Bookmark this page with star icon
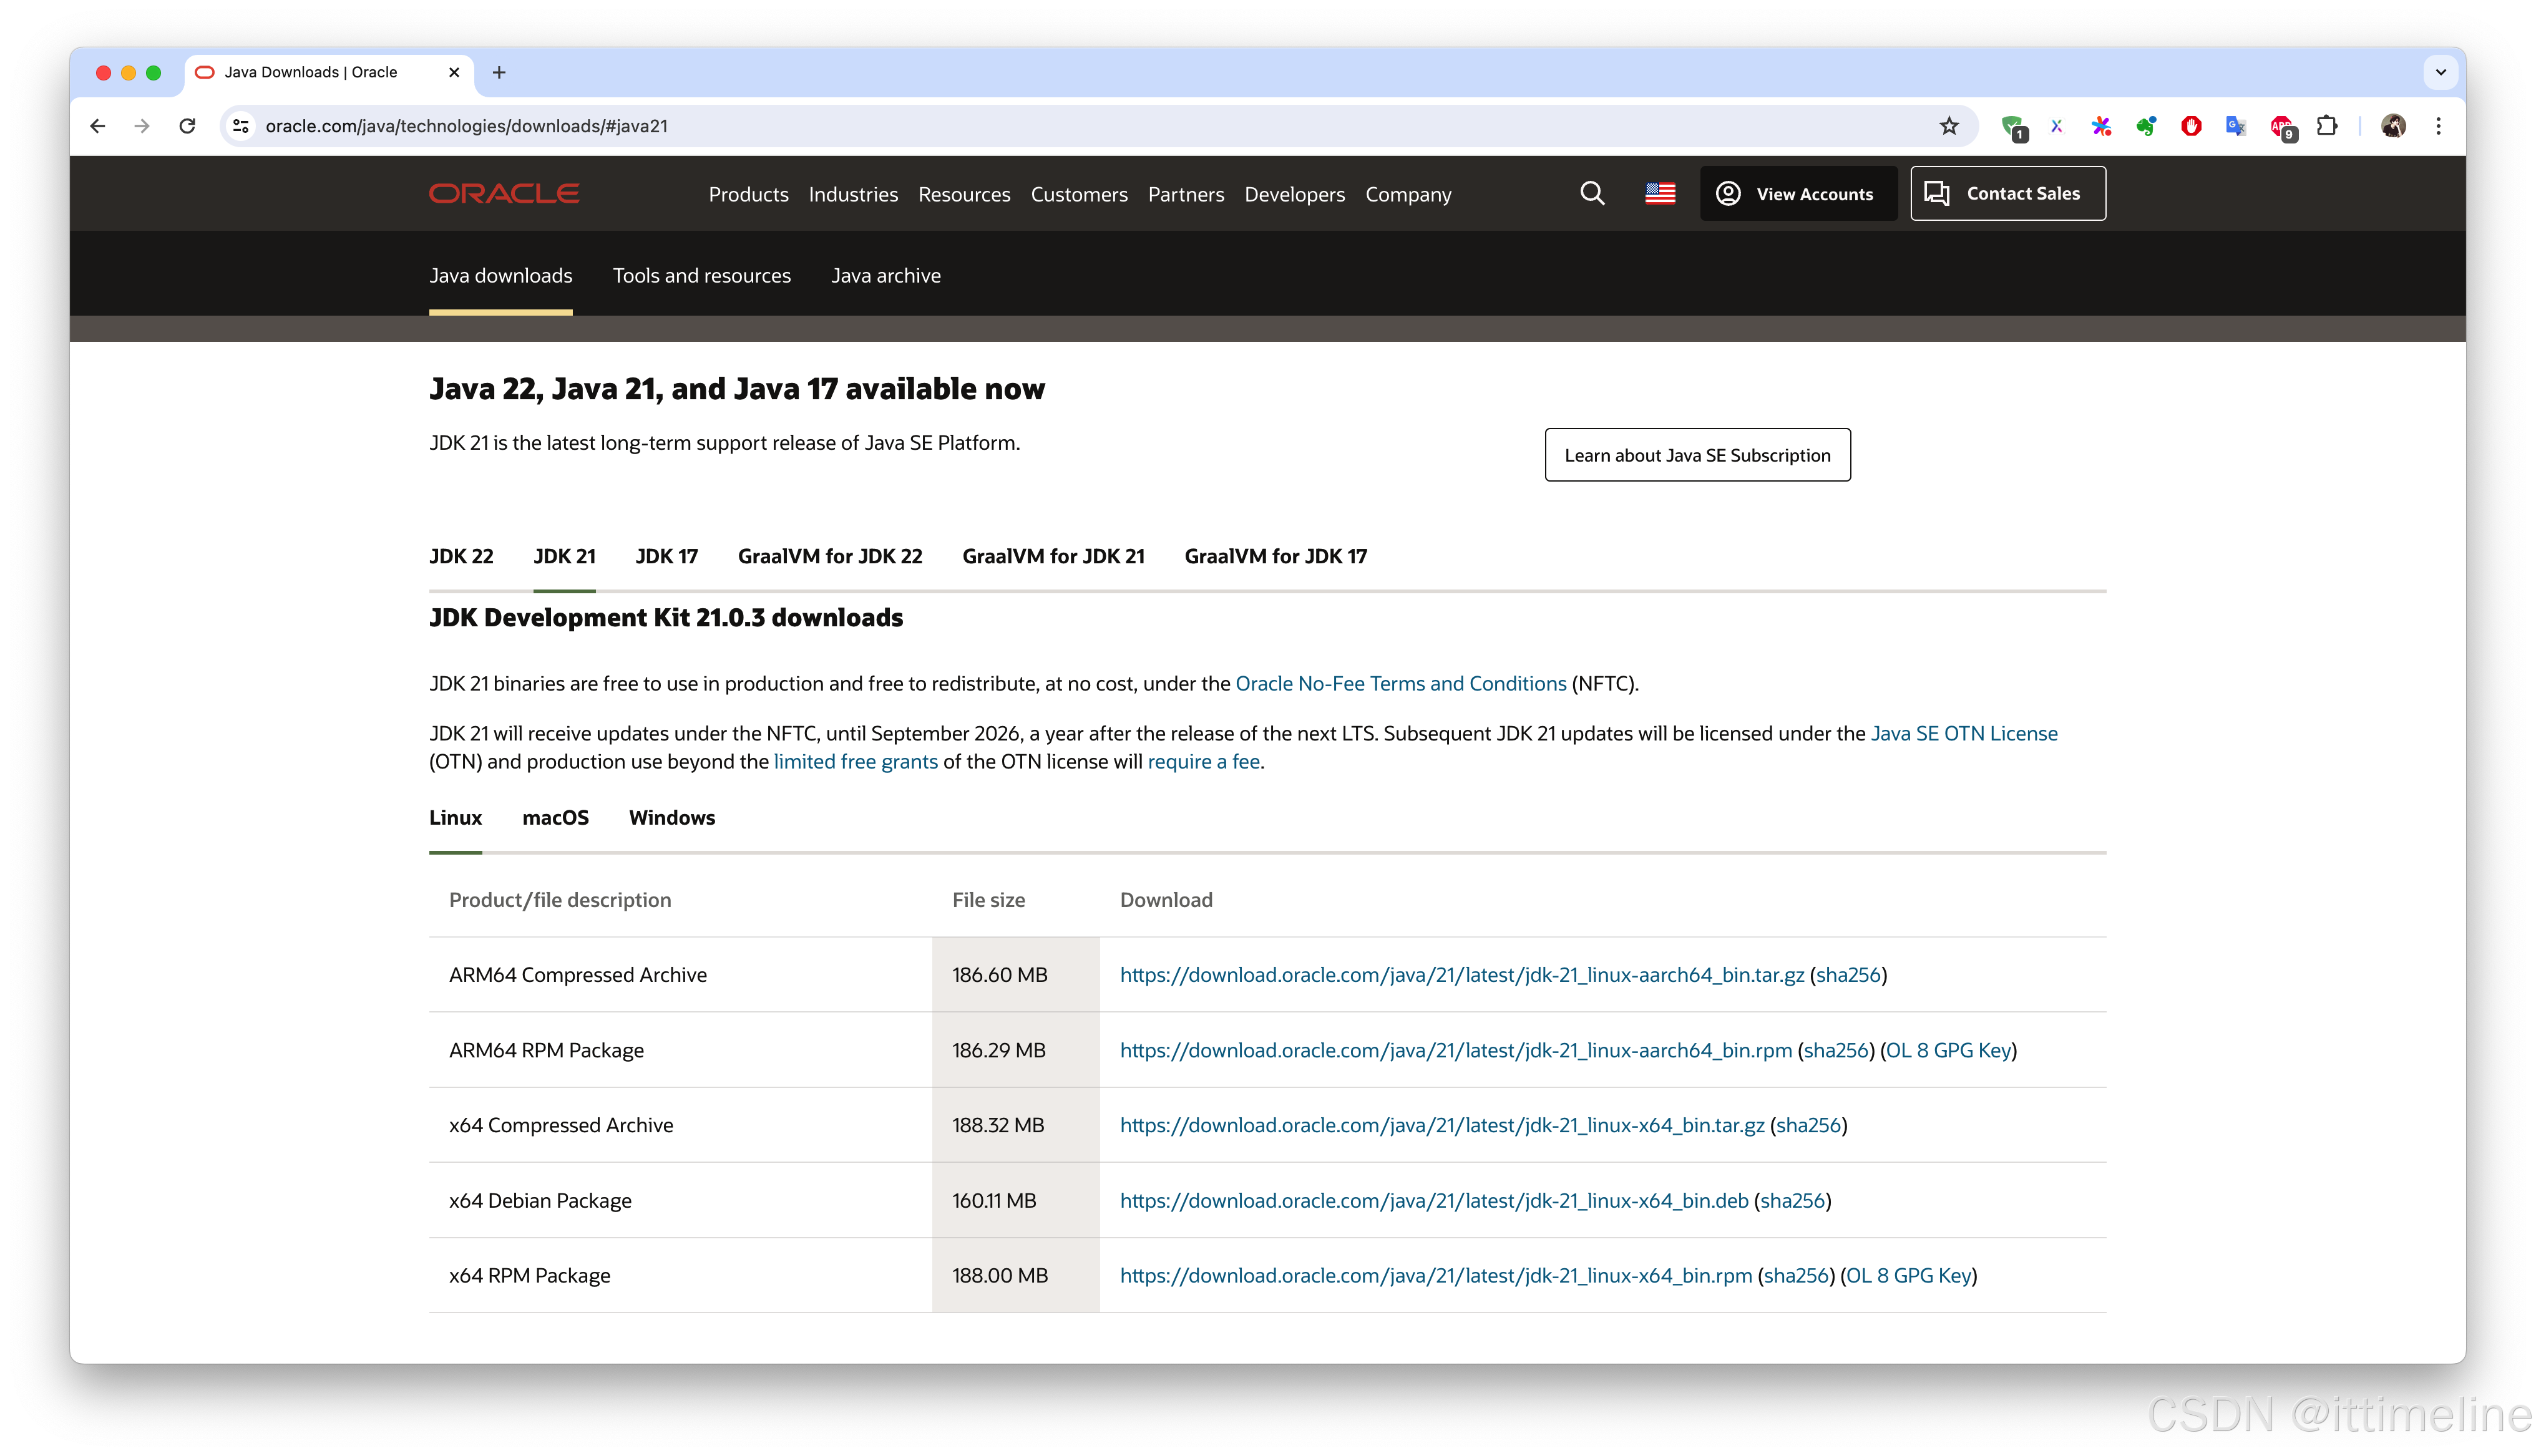The image size is (2536, 1456). click(1948, 126)
